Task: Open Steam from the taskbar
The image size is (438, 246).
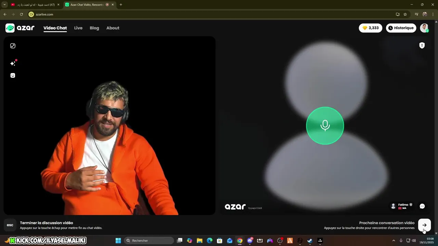Action: (x=310, y=241)
